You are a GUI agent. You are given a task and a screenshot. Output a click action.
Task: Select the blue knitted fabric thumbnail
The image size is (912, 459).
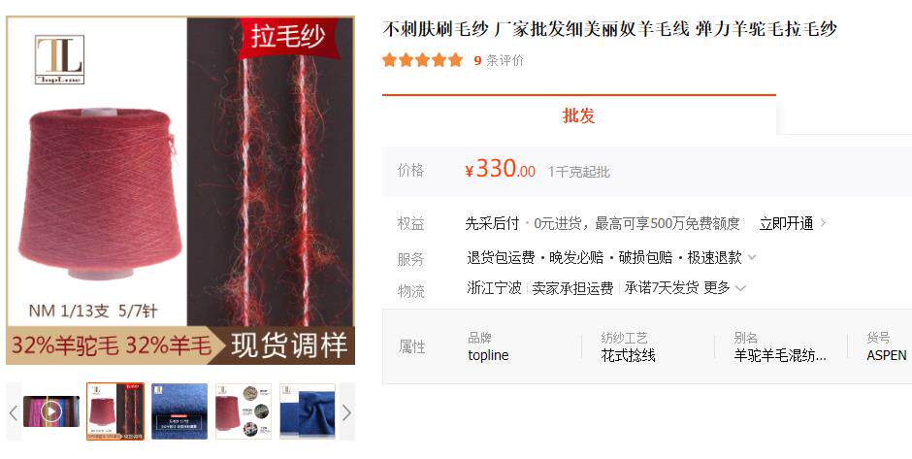[179, 411]
